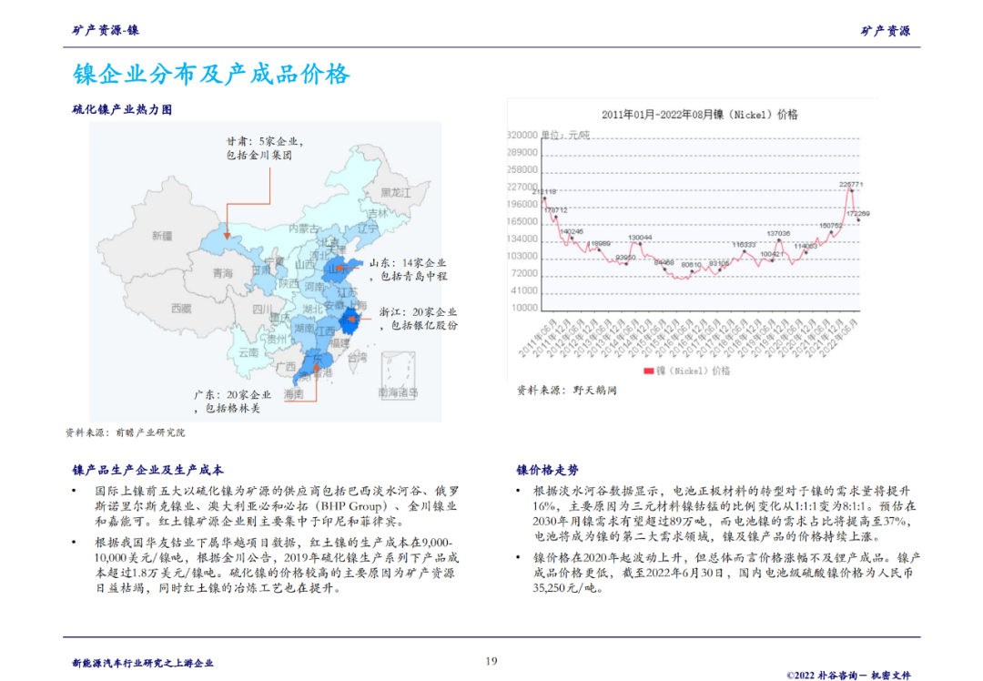983x681 pixels.
Task: Click the paragraph starting 国际上镍前五大
Action: click(x=277, y=506)
